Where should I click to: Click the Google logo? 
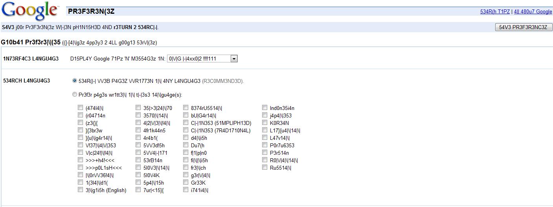click(29, 11)
